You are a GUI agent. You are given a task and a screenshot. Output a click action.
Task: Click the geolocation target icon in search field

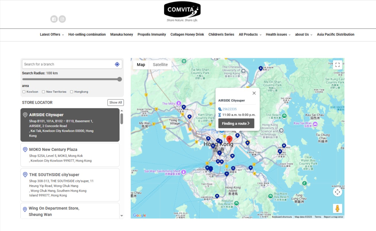point(117,64)
